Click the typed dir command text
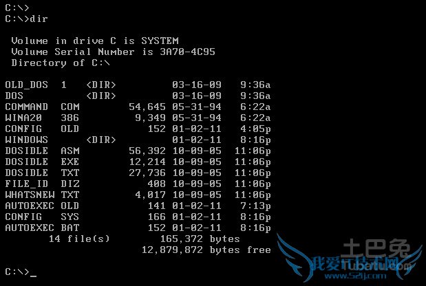Image resolution: width=426 pixels, height=286 pixels. (39, 19)
